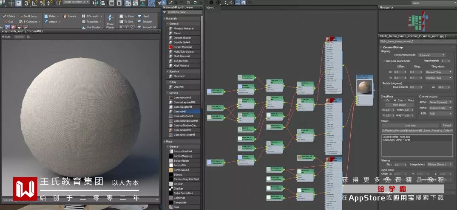
Task: Align To Grid in the ribbon
Action: coord(127,22)
